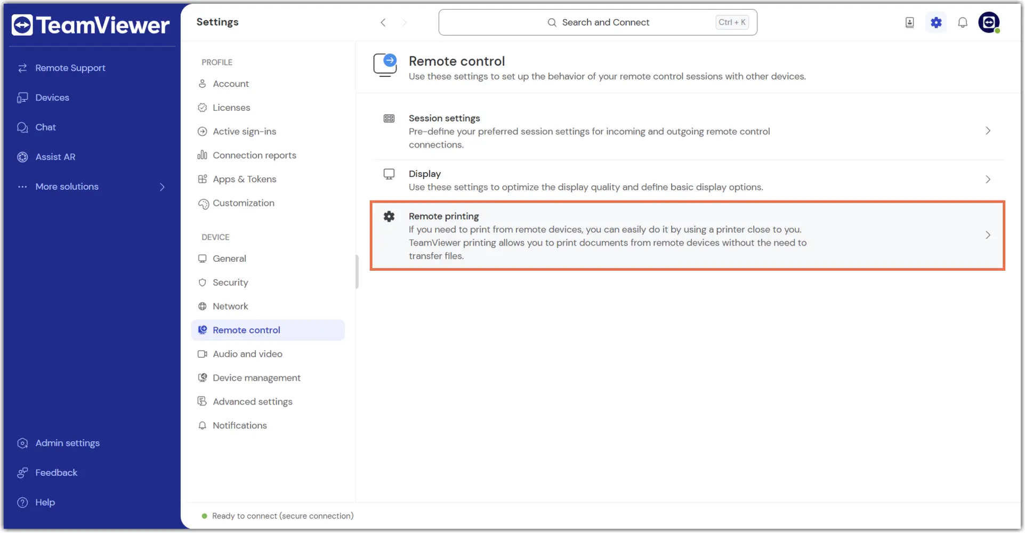The height and width of the screenshot is (533, 1025).
Task: Expand Session settings with its chevron
Action: [x=988, y=131]
